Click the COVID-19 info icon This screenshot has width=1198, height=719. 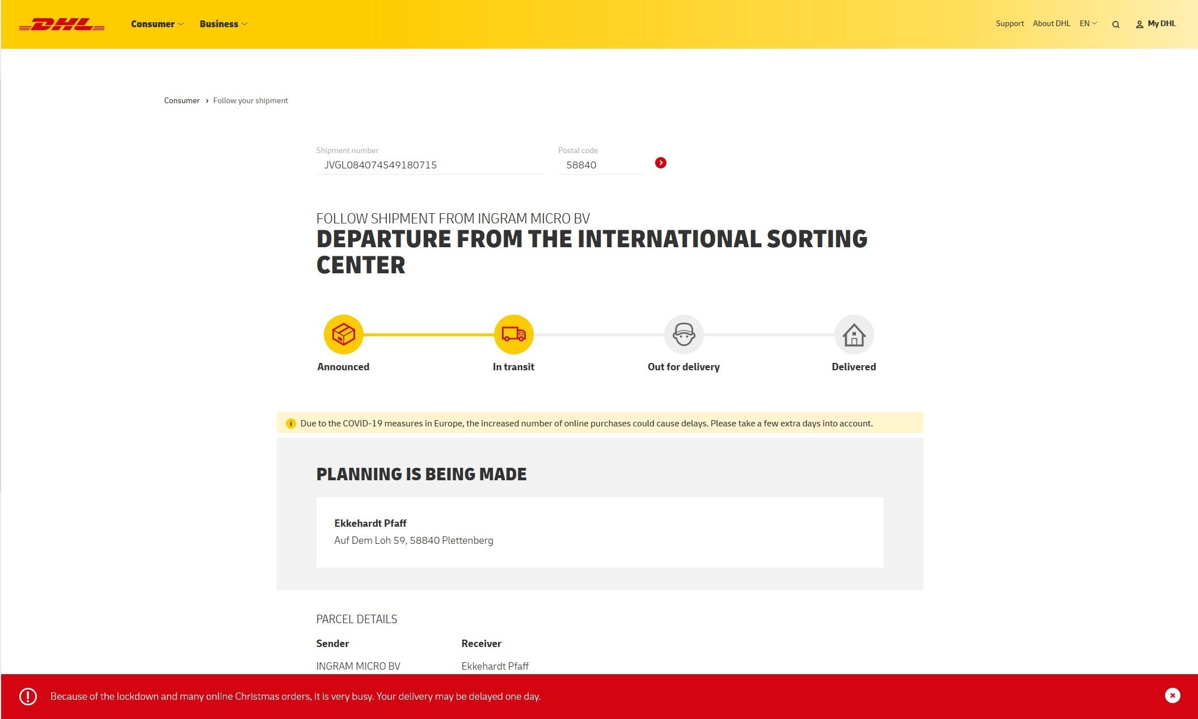[x=290, y=424]
